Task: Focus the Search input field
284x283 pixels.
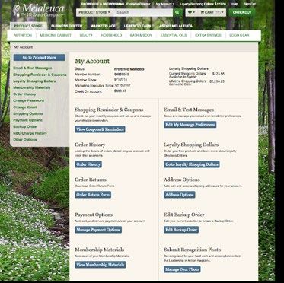Action: (x=143, y=12)
